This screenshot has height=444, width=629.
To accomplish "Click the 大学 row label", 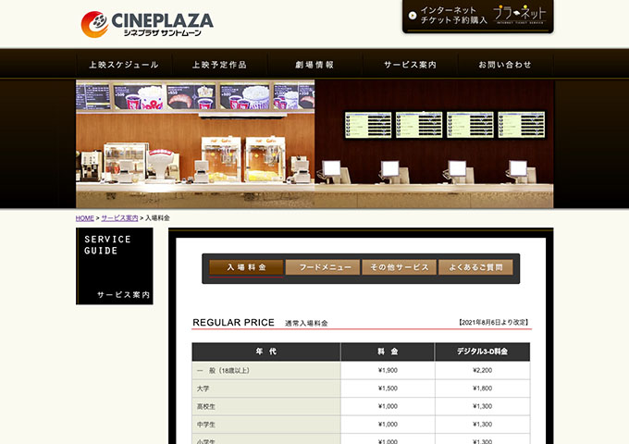I will [x=203, y=388].
